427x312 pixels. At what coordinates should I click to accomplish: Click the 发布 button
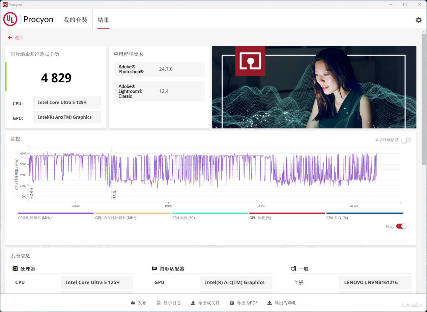139,303
